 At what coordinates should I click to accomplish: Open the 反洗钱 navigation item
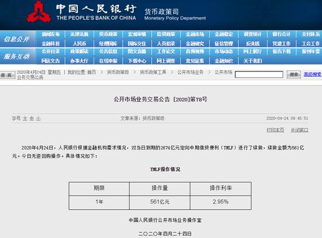253,43
